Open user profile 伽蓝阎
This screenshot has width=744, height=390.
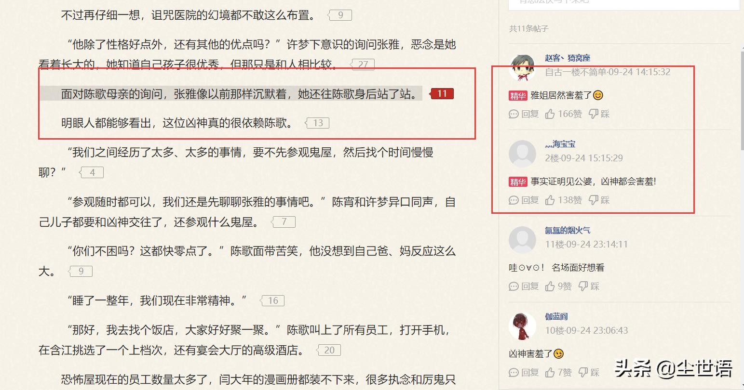point(556,316)
